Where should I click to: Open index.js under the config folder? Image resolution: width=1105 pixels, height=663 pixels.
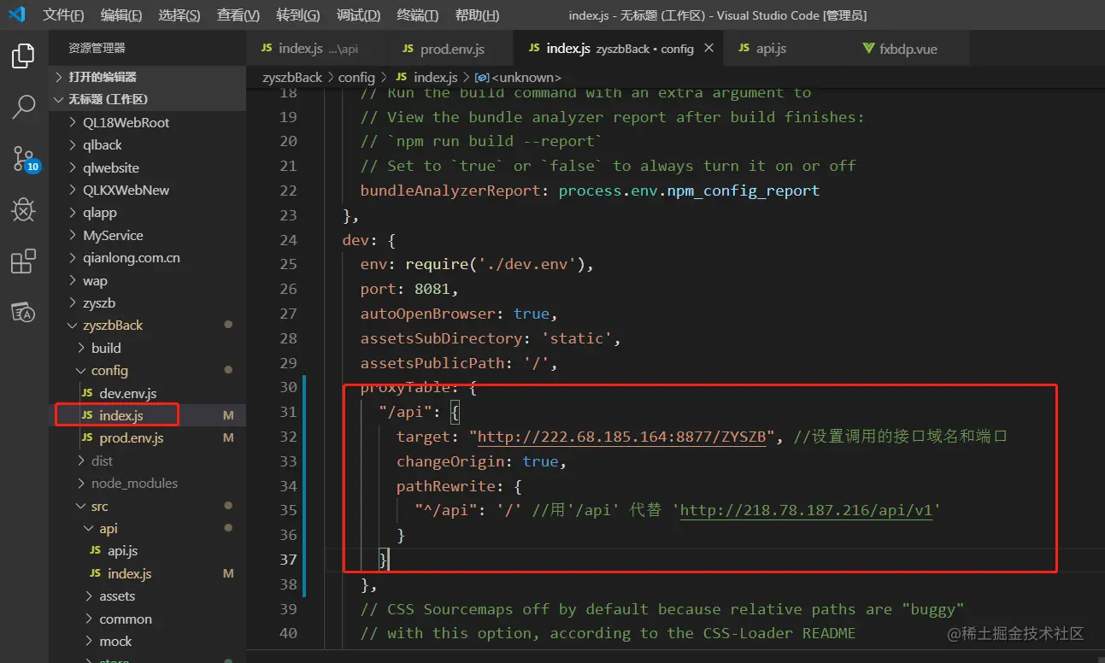(x=147, y=416)
